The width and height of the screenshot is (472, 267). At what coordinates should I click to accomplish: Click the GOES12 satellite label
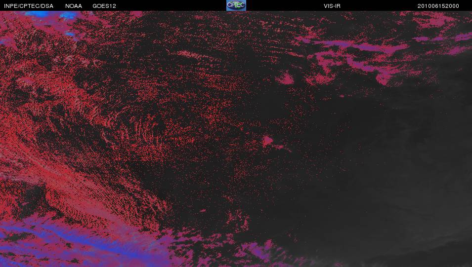point(104,6)
